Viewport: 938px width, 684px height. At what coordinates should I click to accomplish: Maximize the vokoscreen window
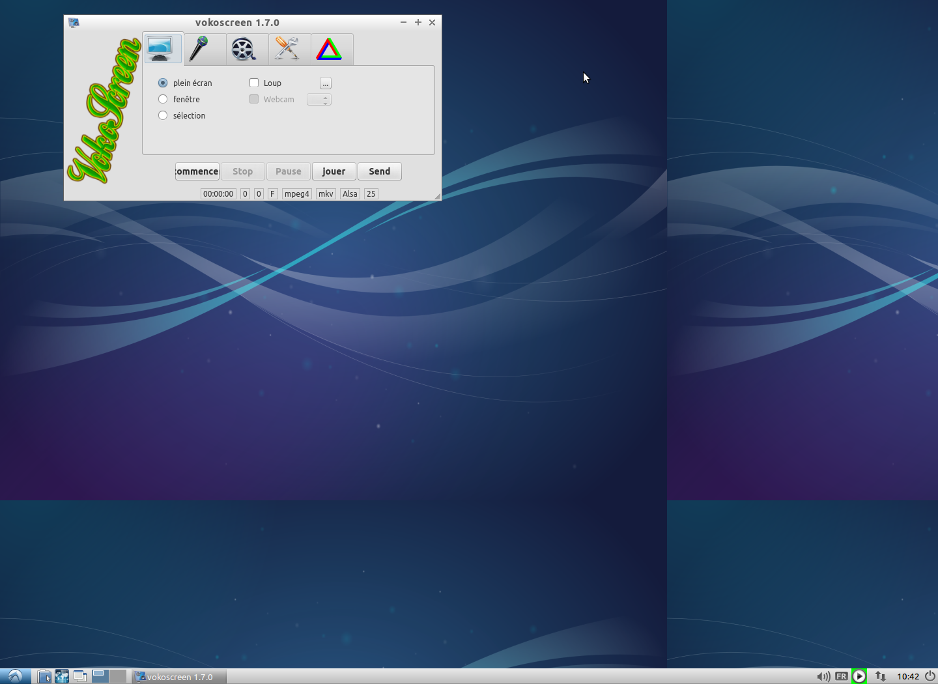(418, 22)
